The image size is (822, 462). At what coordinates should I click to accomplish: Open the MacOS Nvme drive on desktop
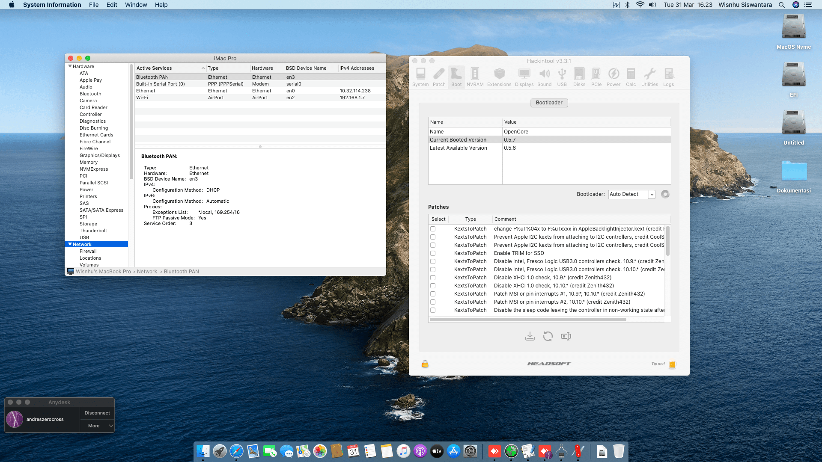click(x=794, y=32)
